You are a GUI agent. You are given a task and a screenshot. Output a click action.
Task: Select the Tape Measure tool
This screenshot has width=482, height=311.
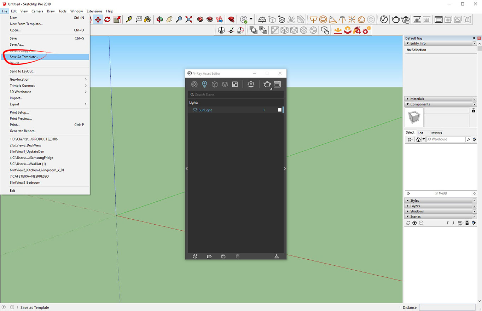[129, 19]
